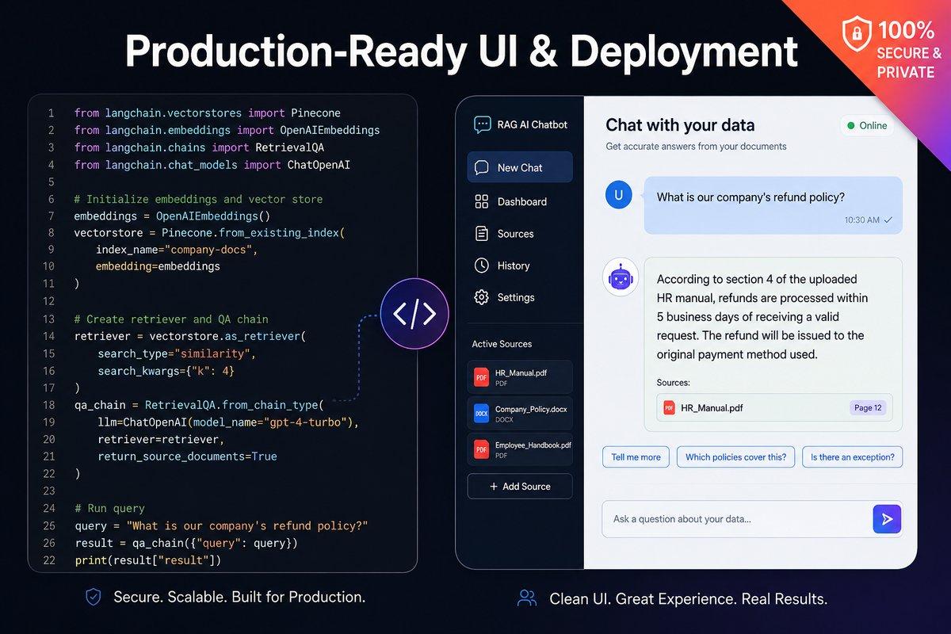Click the message delivered checkmark after 10:30 AM

pos(888,220)
